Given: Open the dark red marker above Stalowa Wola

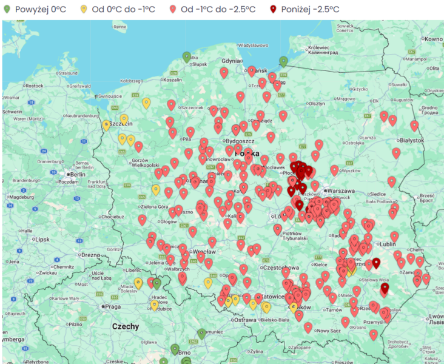Looking at the screenshot, I should (376, 263).
